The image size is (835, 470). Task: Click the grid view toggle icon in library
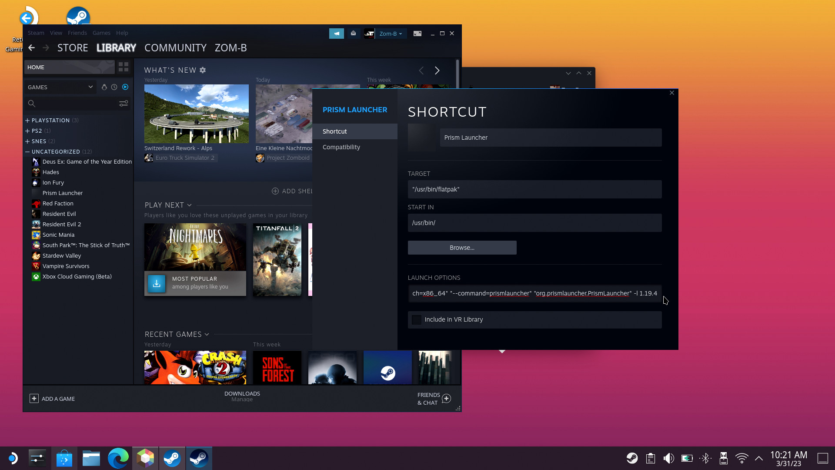(124, 67)
